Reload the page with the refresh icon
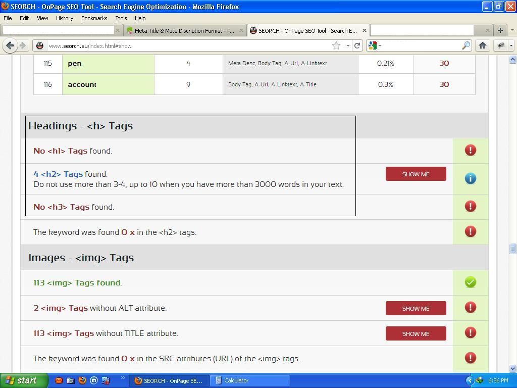 click(x=357, y=45)
